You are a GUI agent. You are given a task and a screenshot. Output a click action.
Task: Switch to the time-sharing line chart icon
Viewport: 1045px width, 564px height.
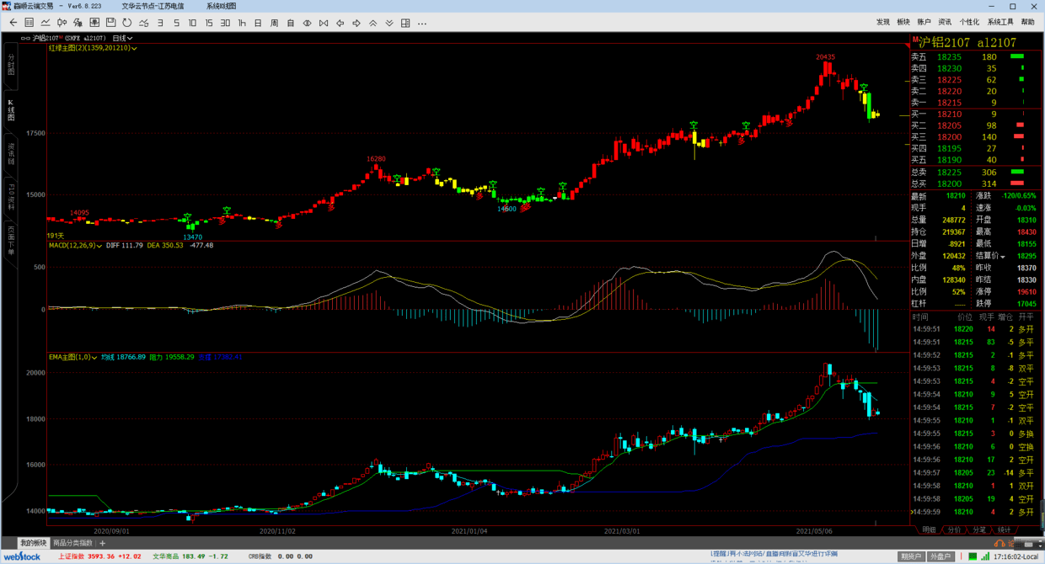46,23
